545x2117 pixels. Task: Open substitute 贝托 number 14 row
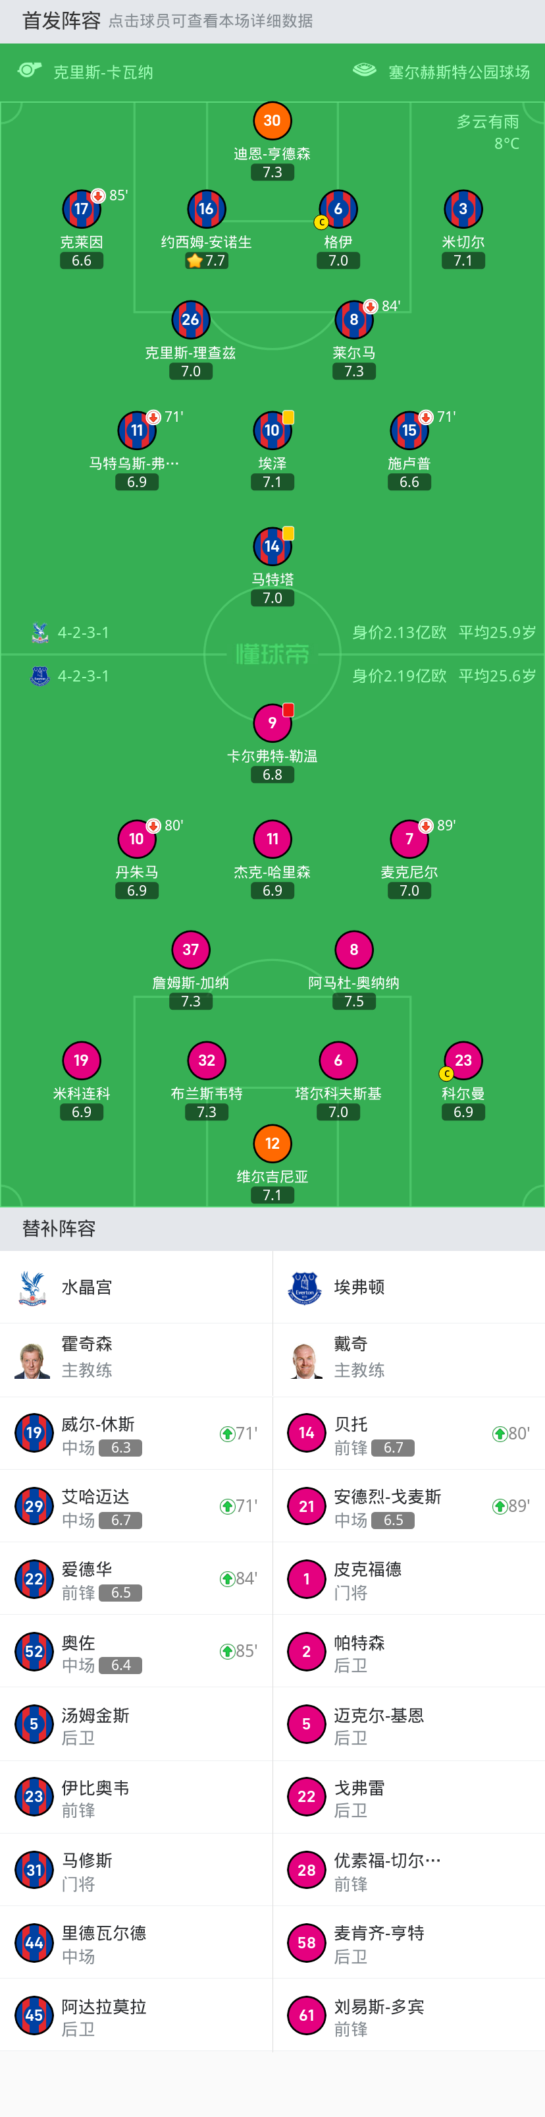409,1434
